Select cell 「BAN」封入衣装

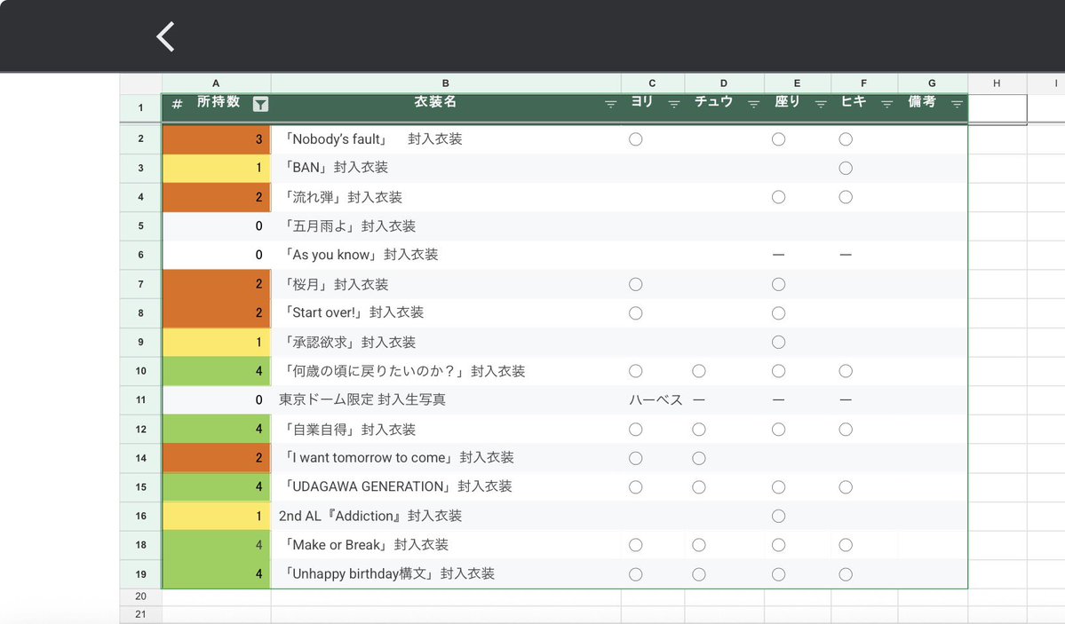click(446, 168)
